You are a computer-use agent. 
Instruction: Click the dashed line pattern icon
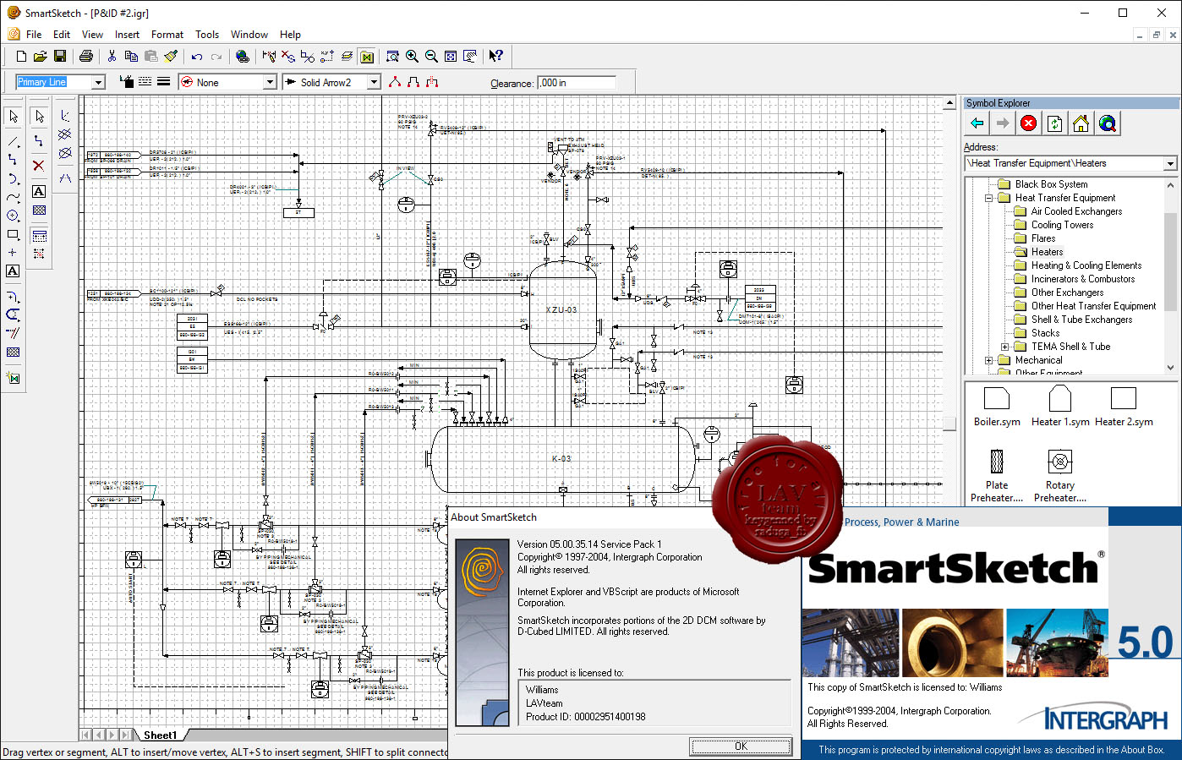coord(145,82)
